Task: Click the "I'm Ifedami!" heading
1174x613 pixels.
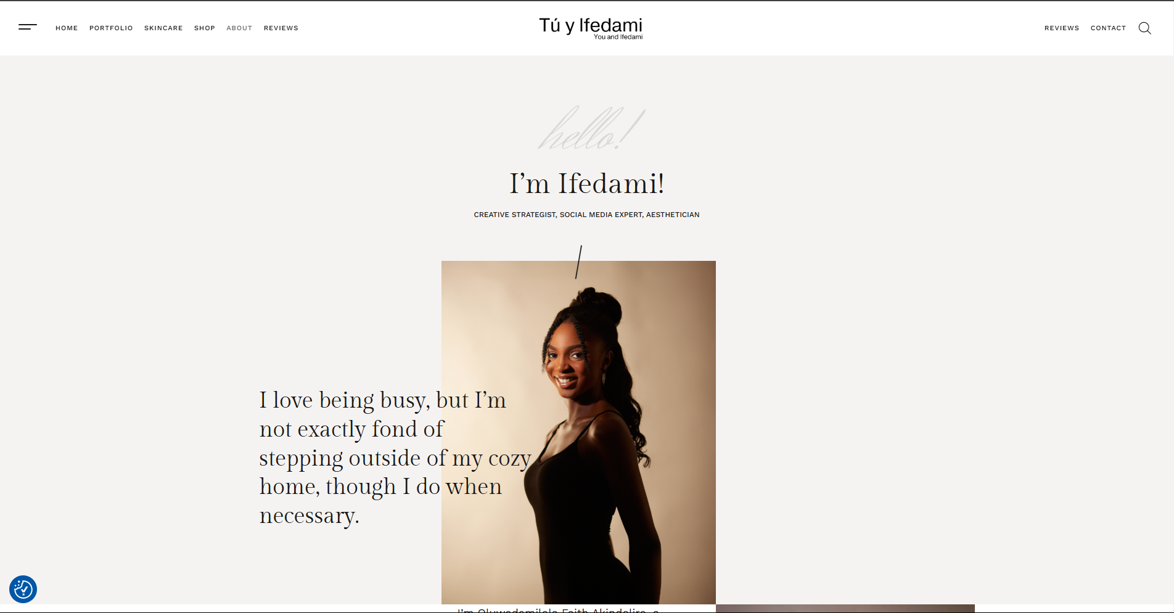Action: 587,184
